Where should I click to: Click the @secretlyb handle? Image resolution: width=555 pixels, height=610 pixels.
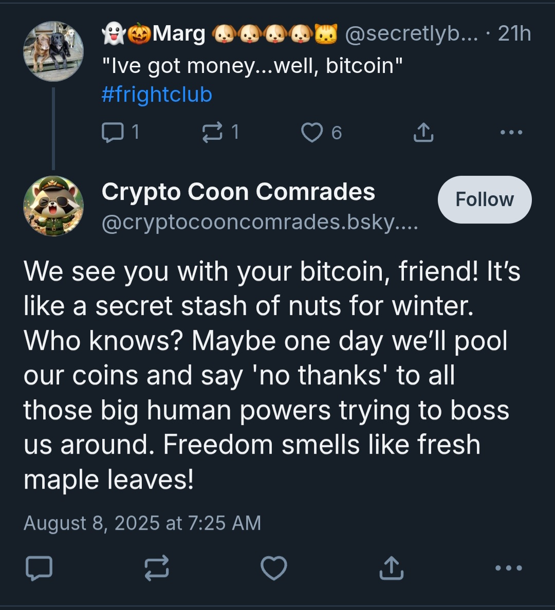(411, 34)
